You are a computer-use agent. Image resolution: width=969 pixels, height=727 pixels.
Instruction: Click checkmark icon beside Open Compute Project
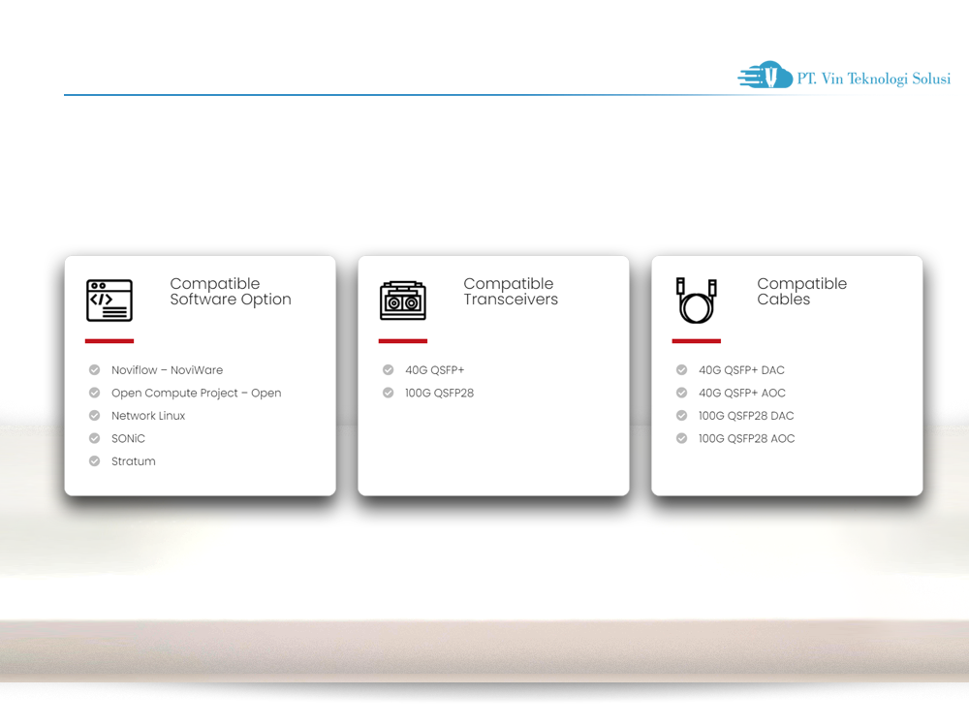click(95, 393)
